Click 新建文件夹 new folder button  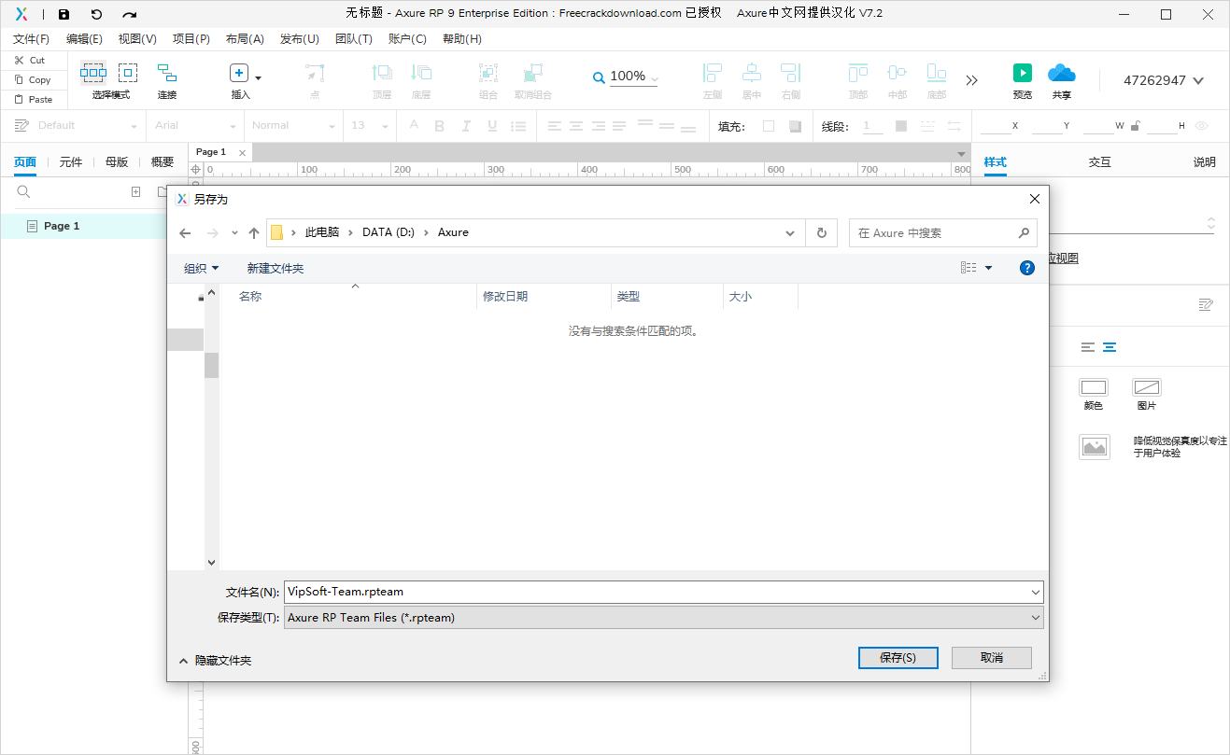pyautogui.click(x=276, y=268)
